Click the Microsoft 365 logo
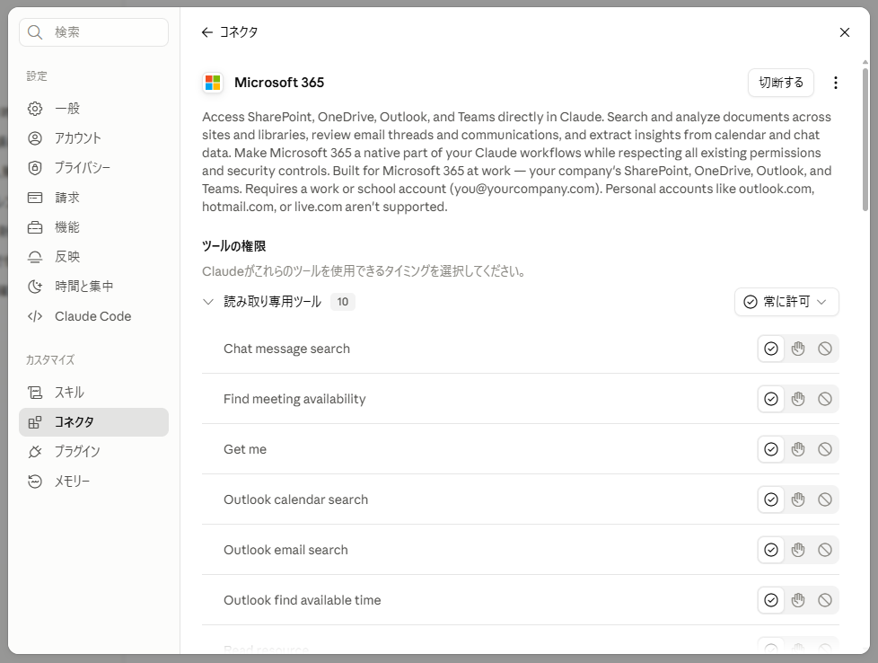This screenshot has height=663, width=878. coord(213,83)
